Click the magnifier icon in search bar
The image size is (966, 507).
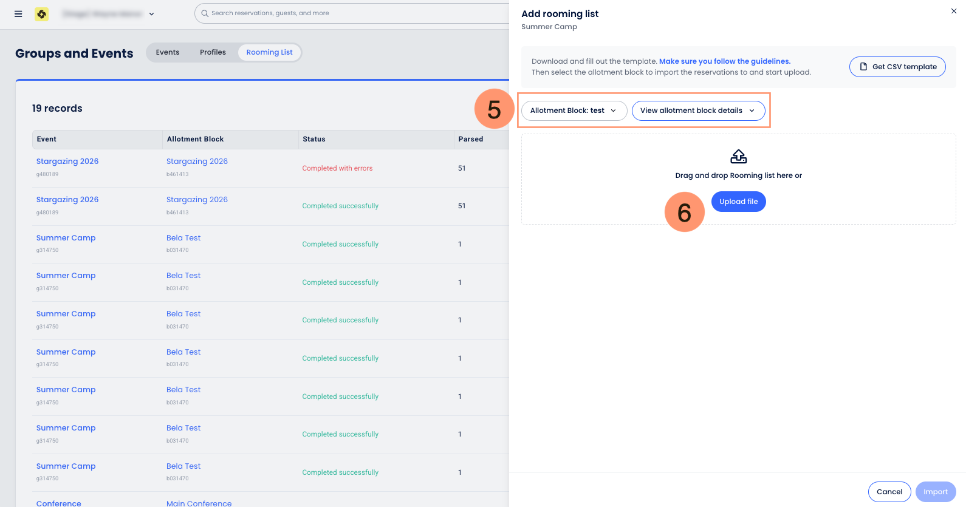tap(205, 13)
